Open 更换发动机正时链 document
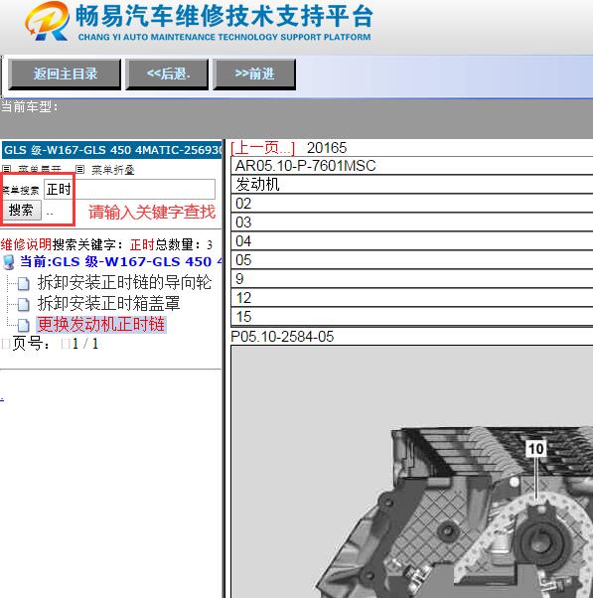Viewport: 593px width, 598px height. point(101,325)
